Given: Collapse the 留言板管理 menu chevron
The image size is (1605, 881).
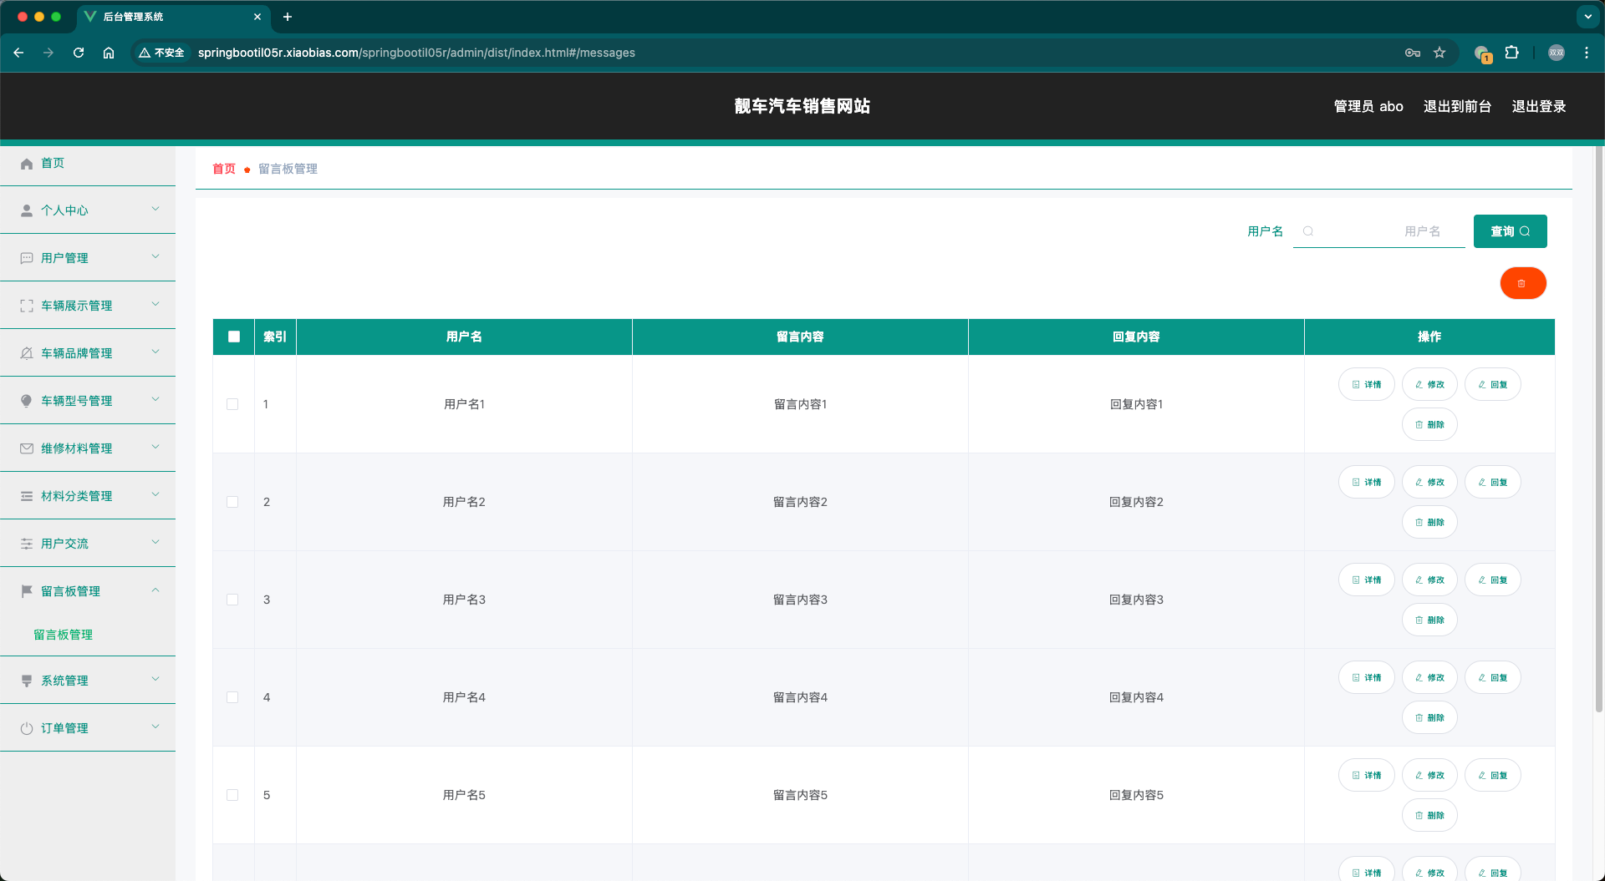Looking at the screenshot, I should [x=155, y=590].
